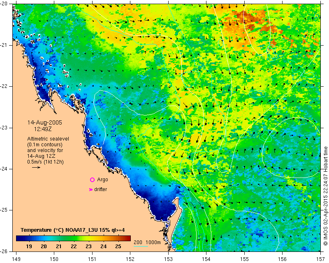Click the longitude 153 axis label

(168, 259)
